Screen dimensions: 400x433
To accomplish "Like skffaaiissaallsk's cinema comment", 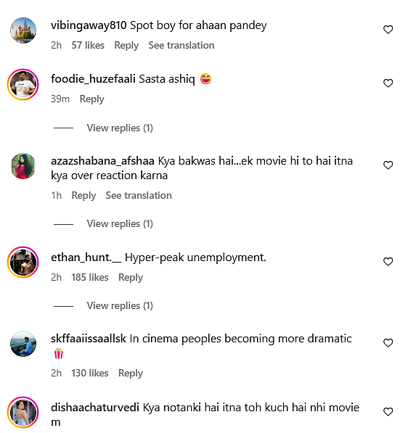I will click(x=388, y=342).
